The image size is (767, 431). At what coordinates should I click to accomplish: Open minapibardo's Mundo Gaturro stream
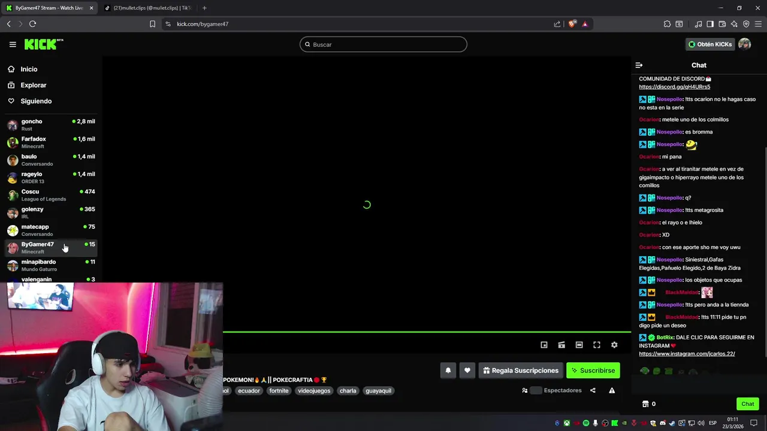[x=51, y=265]
